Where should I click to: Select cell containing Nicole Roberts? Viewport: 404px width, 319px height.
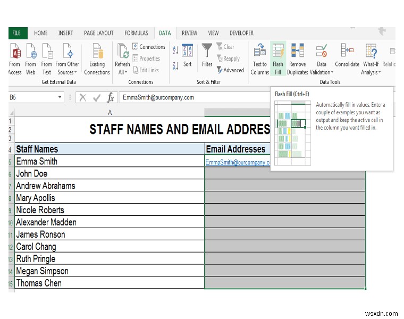pos(40,210)
